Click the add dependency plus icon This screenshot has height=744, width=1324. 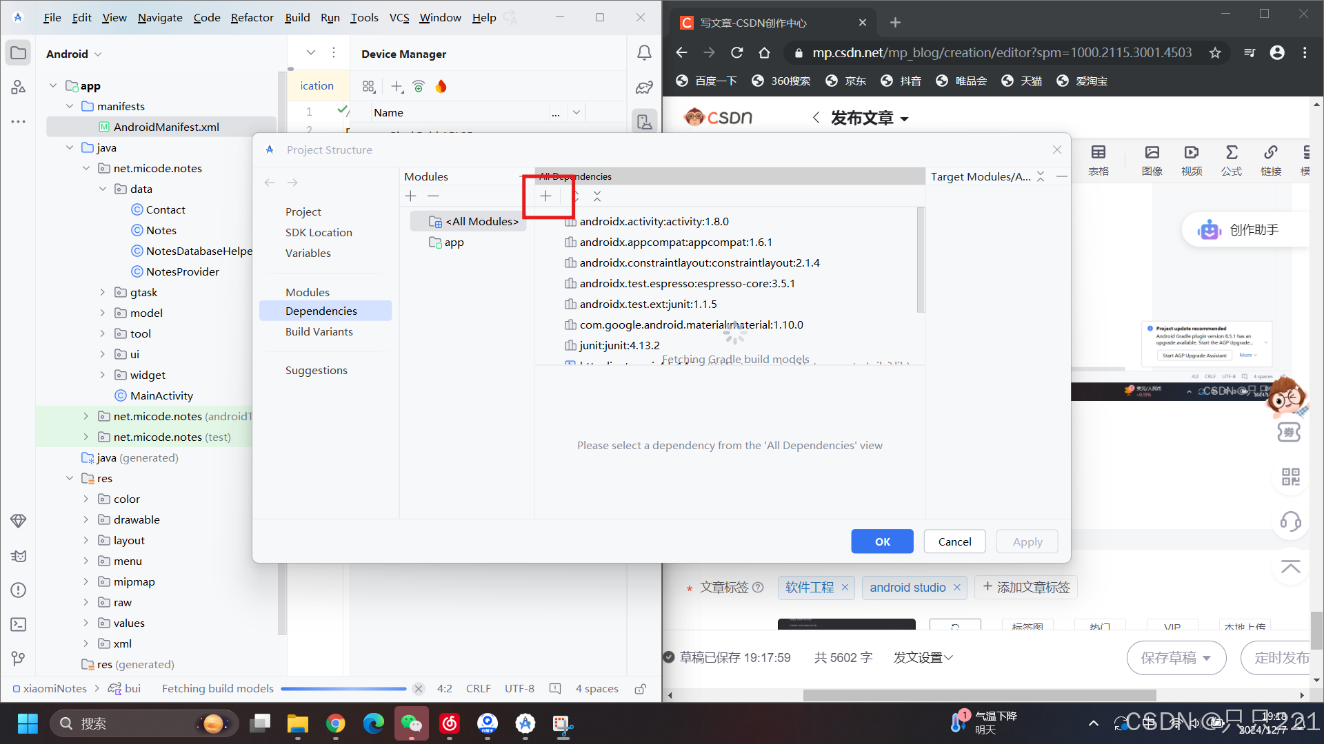click(x=545, y=196)
